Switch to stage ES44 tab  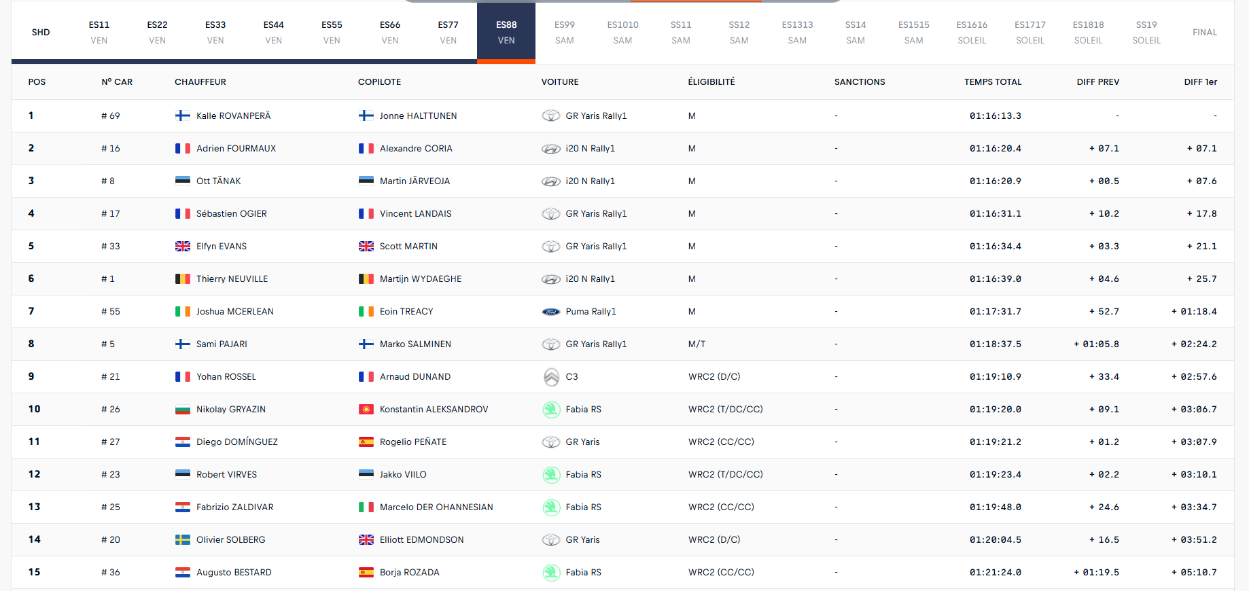274,32
